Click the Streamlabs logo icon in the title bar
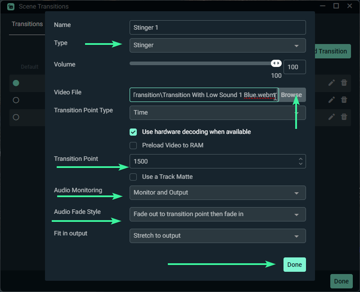 pyautogui.click(x=11, y=6)
